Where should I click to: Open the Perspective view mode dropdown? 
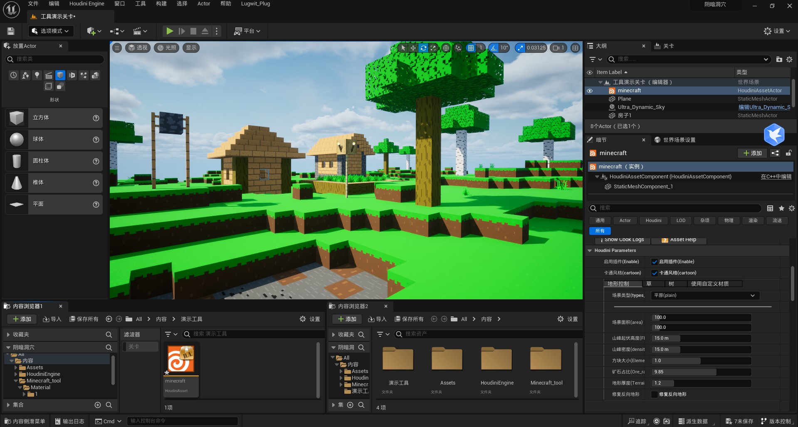pyautogui.click(x=138, y=48)
